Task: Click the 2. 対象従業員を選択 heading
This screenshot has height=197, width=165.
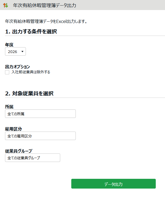Action: [x=29, y=93]
